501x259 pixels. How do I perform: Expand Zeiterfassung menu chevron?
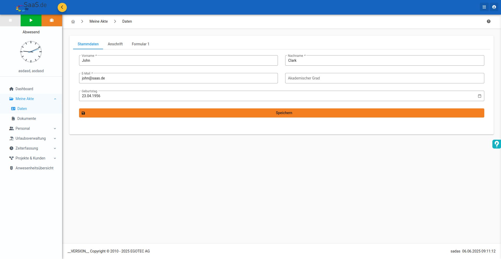(55, 148)
